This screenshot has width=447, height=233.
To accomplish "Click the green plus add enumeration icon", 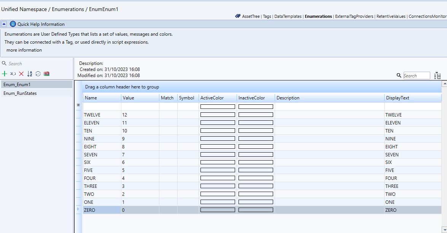I will click(x=5, y=74).
